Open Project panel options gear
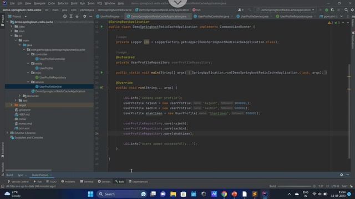 point(85,17)
